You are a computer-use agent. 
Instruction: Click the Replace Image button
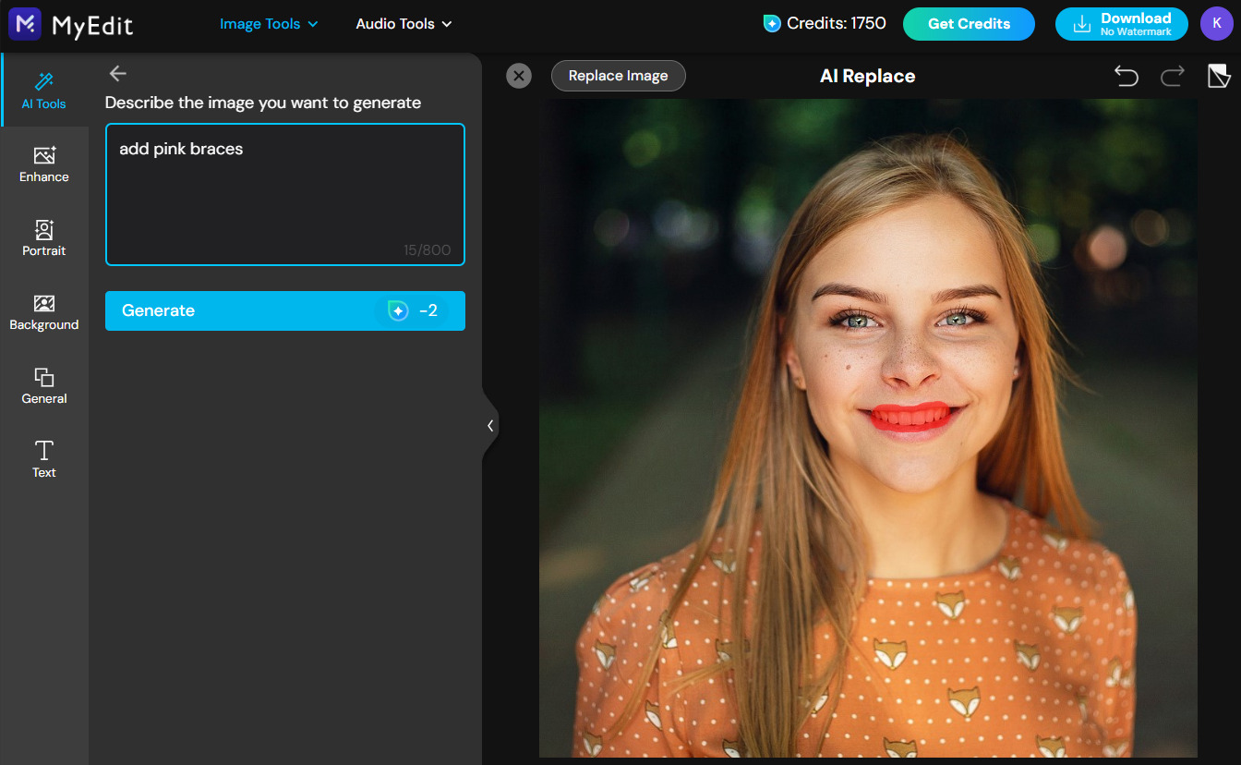click(618, 76)
